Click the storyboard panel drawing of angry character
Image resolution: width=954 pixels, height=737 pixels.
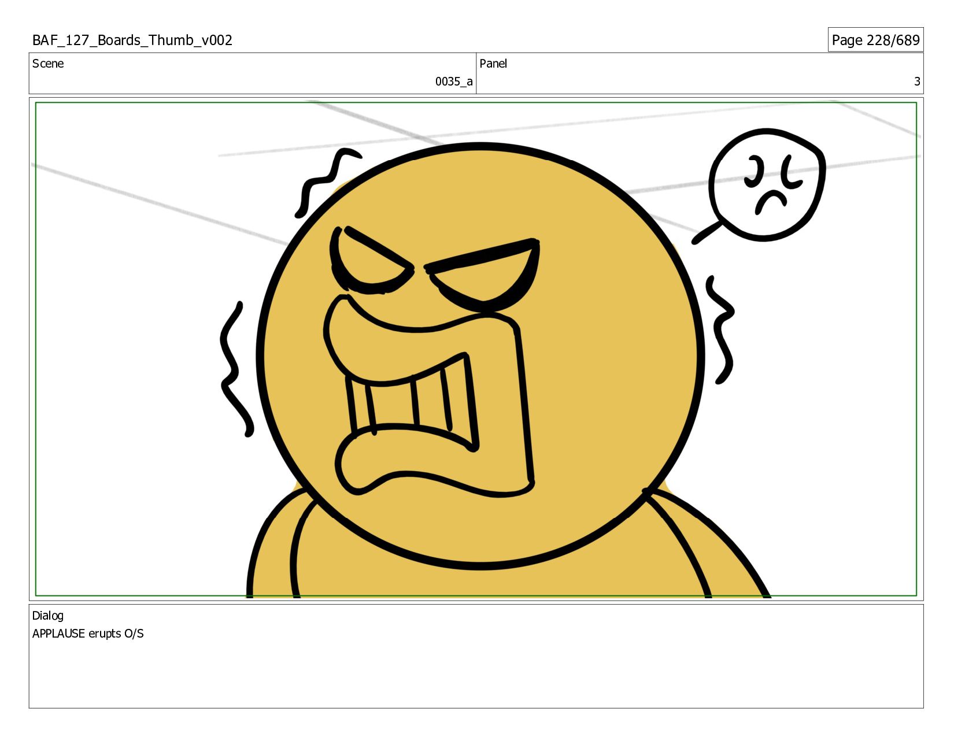point(476,349)
